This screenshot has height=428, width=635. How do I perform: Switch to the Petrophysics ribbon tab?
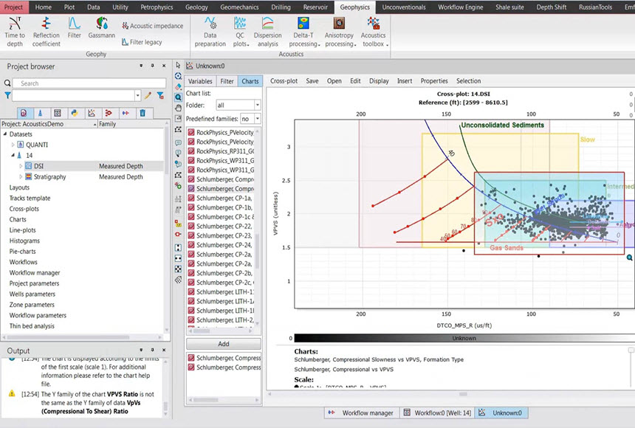point(157,7)
